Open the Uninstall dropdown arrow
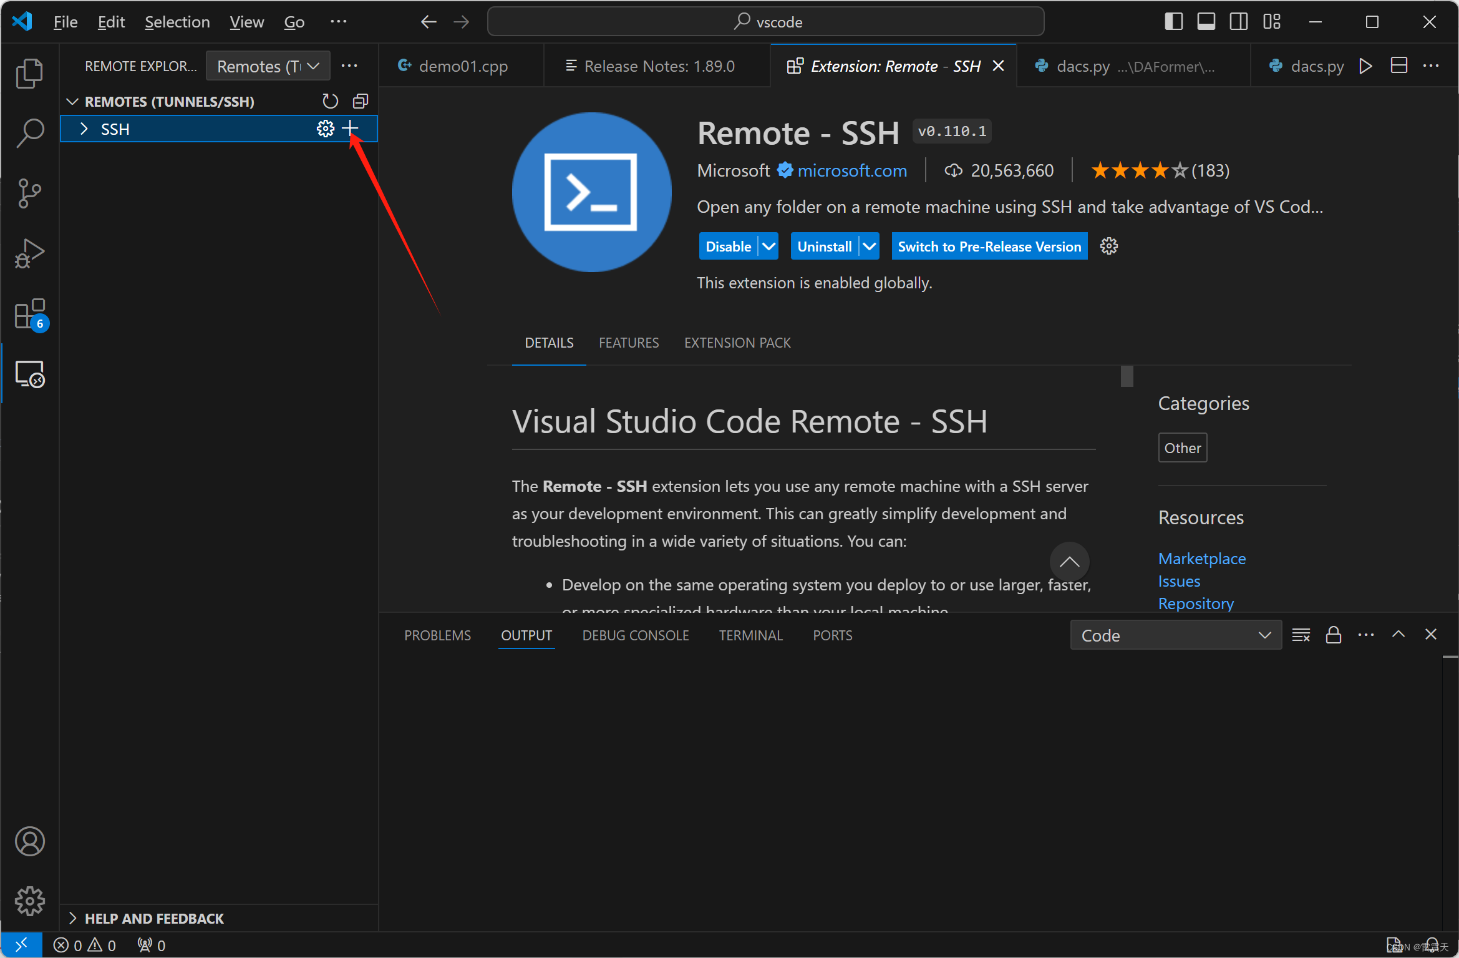 click(x=870, y=246)
